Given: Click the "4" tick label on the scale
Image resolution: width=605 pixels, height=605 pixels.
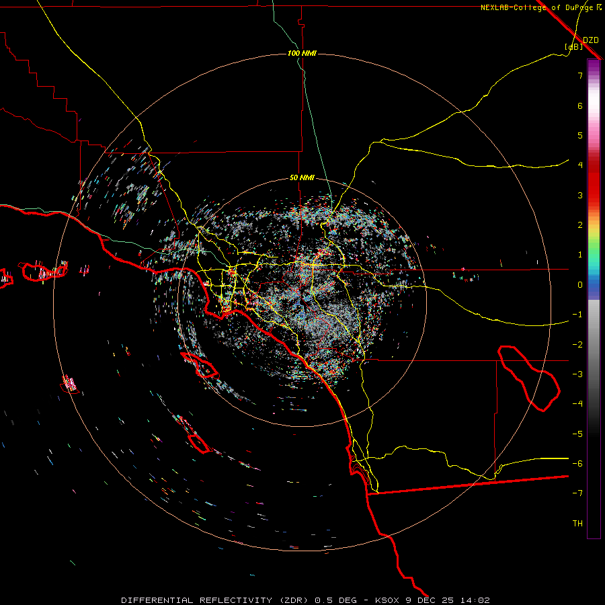Looking at the screenshot, I should coord(580,165).
